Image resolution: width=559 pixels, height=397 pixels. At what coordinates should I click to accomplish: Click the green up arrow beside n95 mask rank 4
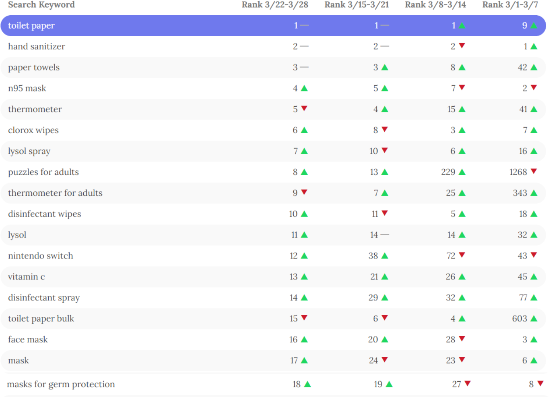pyautogui.click(x=304, y=88)
